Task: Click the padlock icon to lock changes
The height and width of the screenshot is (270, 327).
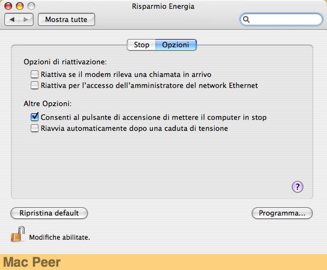Action: pos(18,234)
